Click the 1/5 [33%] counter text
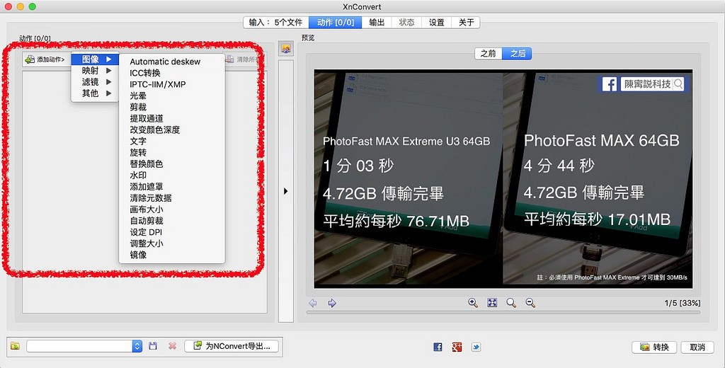 682,304
